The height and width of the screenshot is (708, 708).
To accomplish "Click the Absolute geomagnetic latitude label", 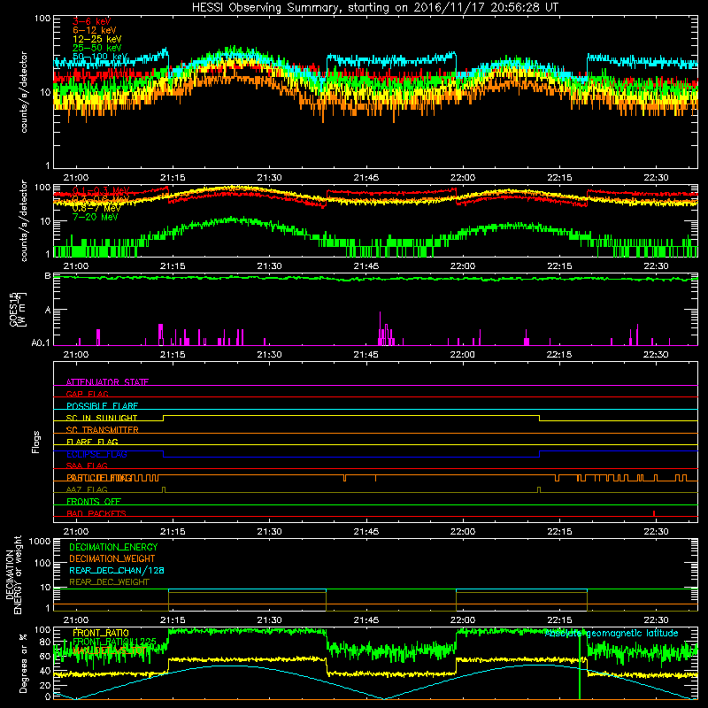I will coord(612,633).
